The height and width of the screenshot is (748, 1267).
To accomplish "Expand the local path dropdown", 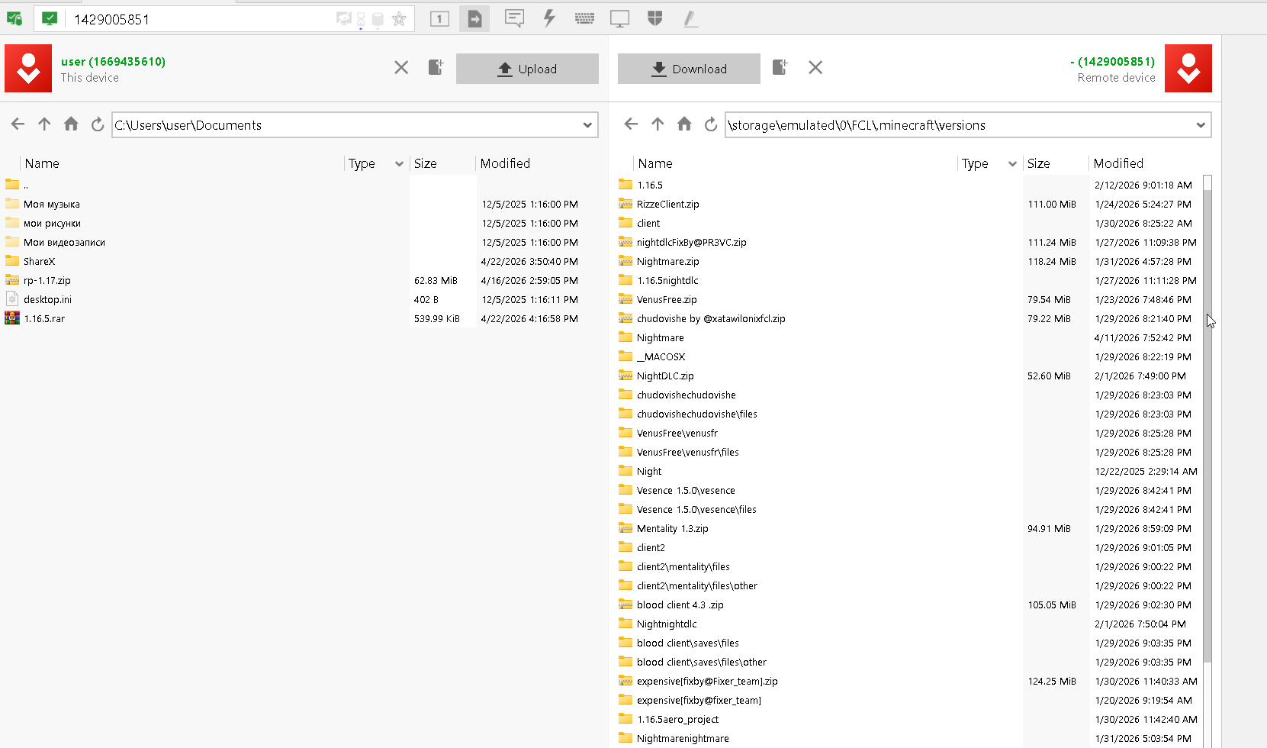I will coord(587,125).
